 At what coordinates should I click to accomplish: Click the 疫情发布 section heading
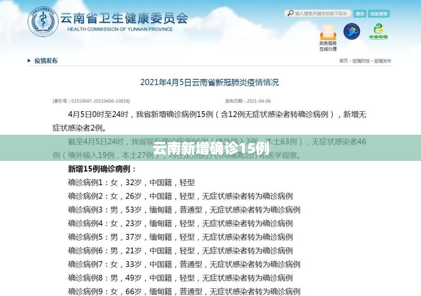[x=46, y=61]
